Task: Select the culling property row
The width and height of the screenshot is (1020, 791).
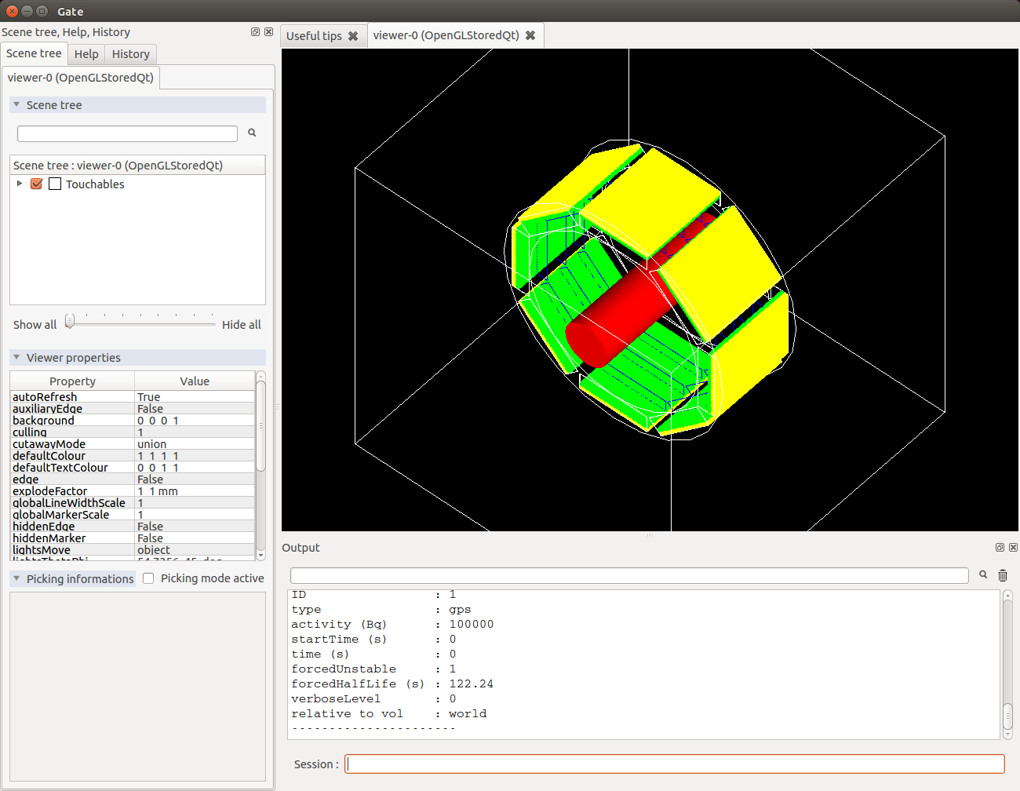Action: (132, 432)
